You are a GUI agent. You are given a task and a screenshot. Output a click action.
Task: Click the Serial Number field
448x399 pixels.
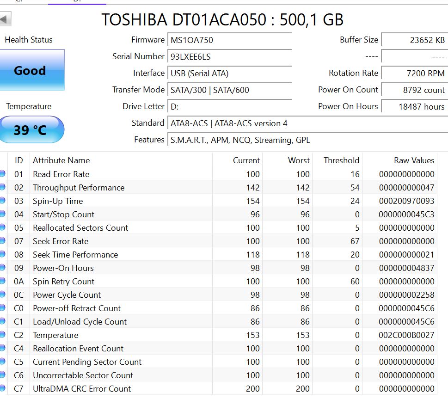229,56
